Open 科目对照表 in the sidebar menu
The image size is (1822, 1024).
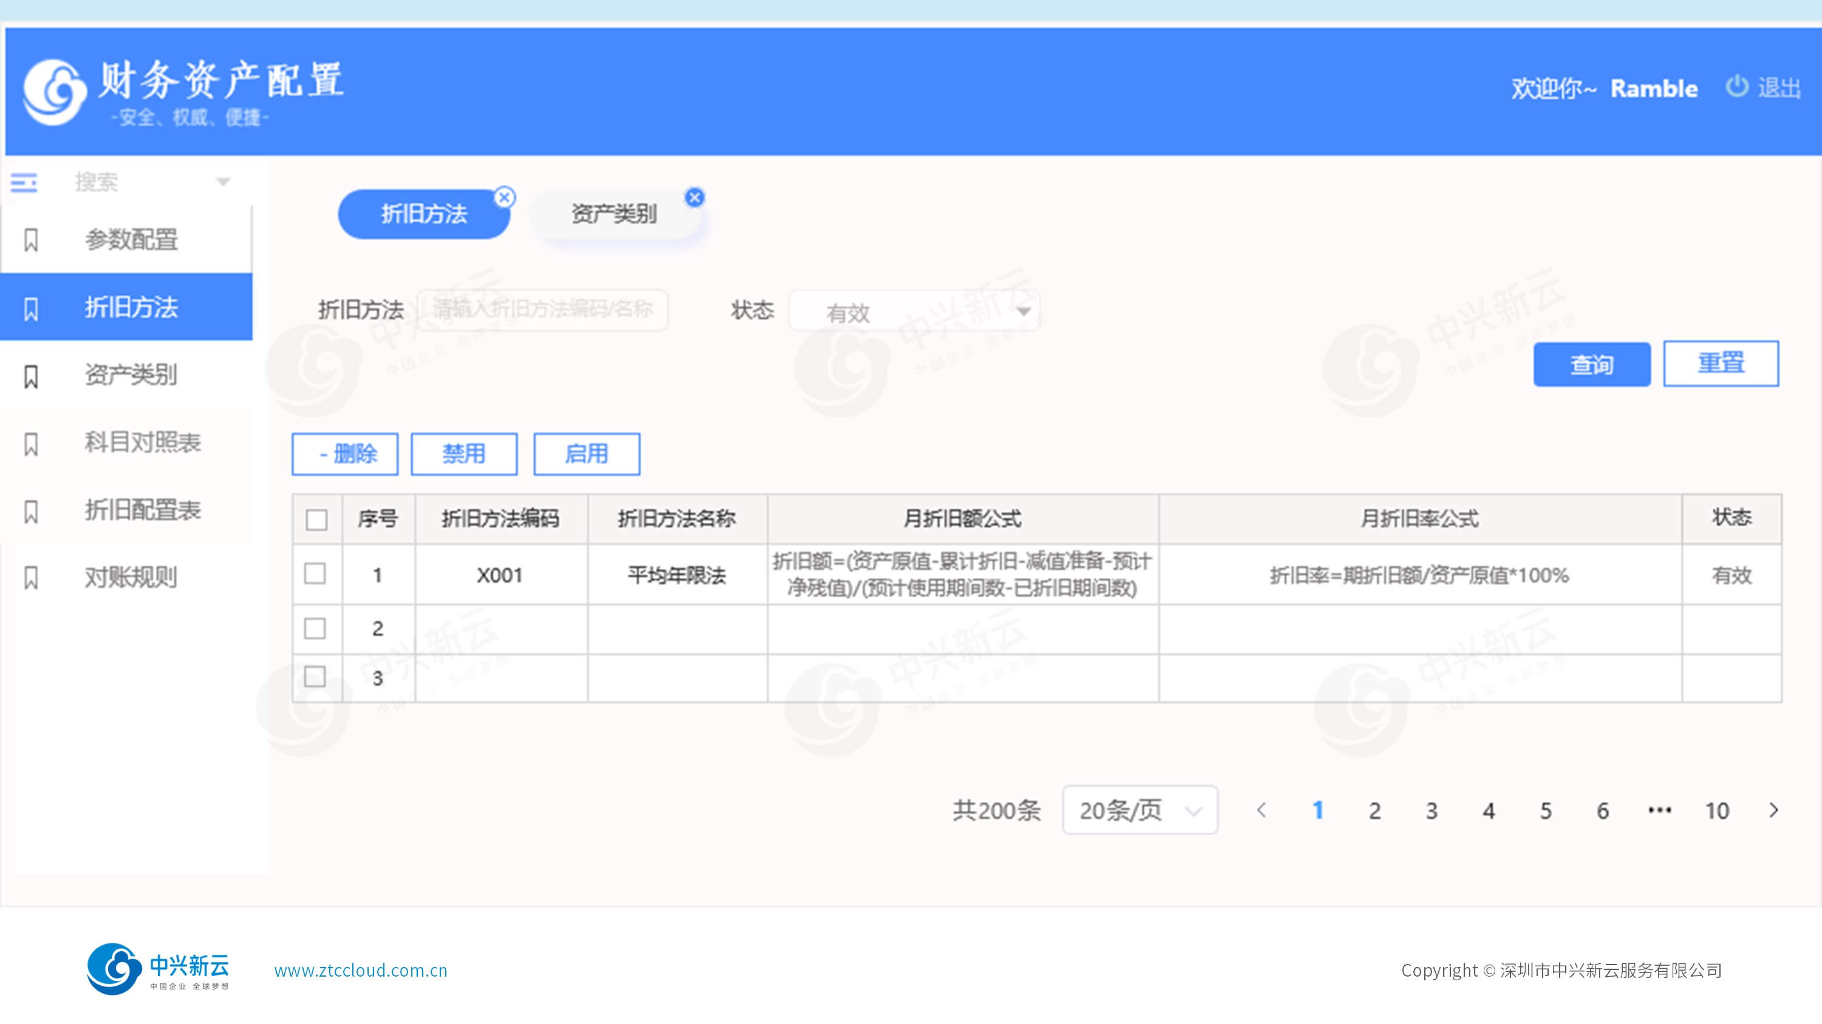coord(126,443)
